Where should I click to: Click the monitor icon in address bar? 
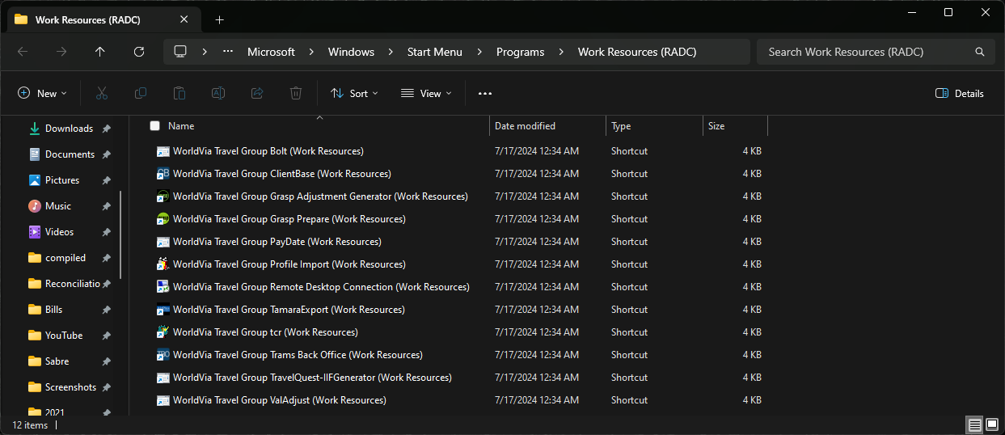[x=180, y=52]
